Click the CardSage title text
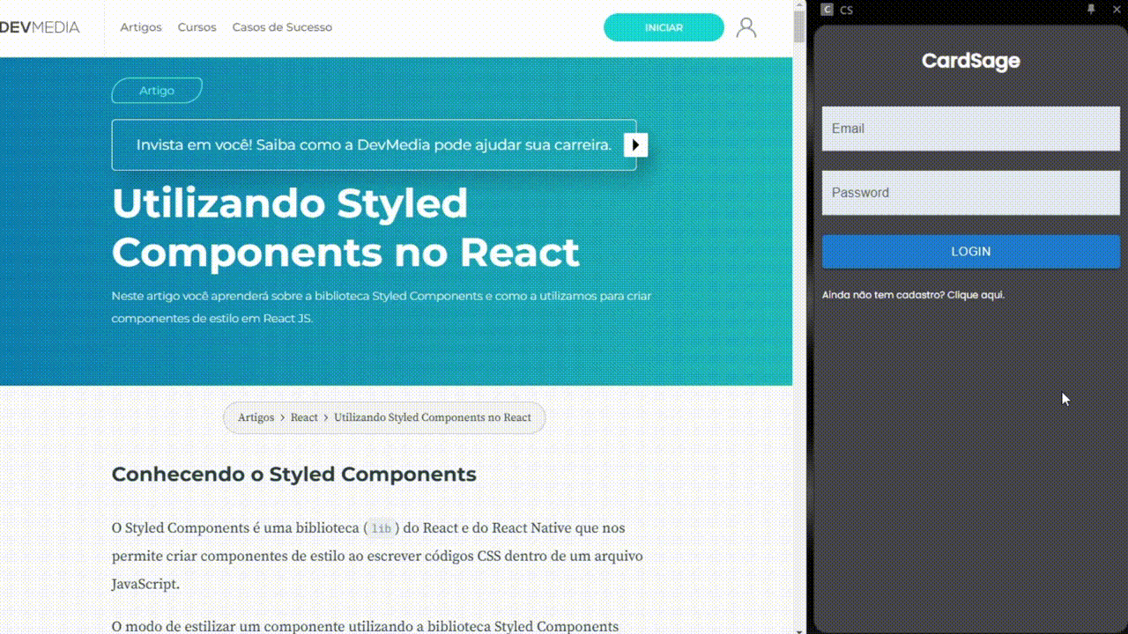The height and width of the screenshot is (634, 1128). point(971,61)
